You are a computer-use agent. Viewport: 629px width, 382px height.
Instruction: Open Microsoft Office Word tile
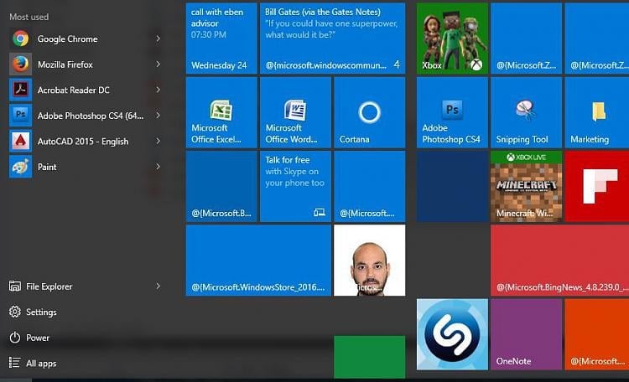coord(295,112)
